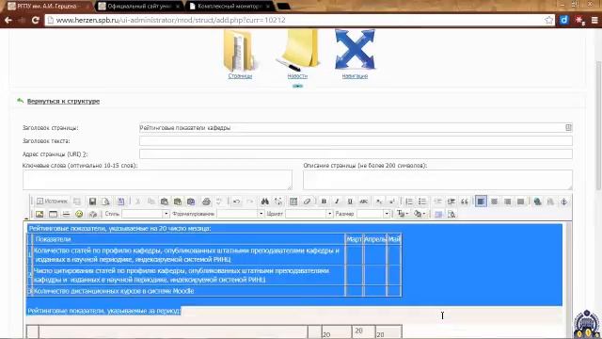This screenshot has width=602, height=339.
Task: Toggle Superscript formatting
Action: point(391,202)
